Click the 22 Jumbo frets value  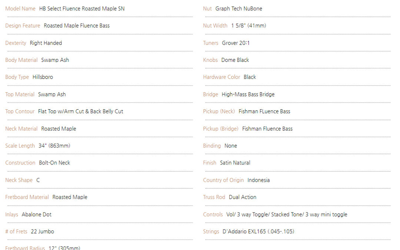(42, 231)
